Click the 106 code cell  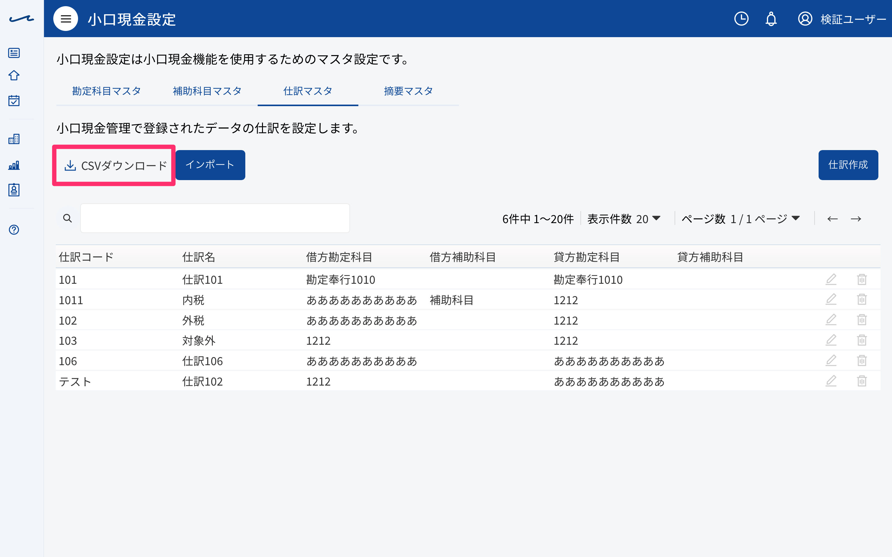68,361
